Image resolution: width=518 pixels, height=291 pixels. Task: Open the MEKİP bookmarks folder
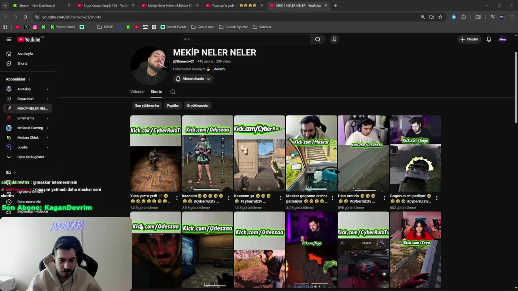tap(105, 27)
